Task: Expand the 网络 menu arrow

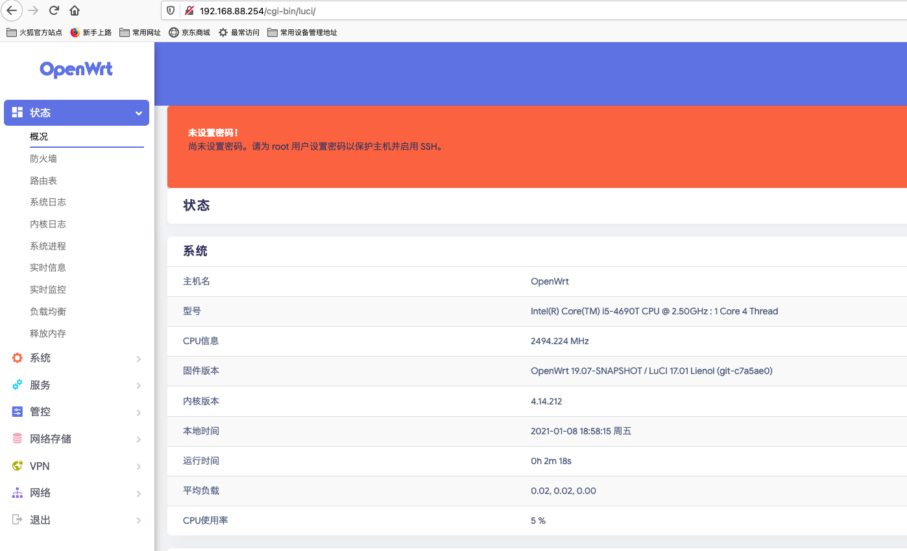Action: tap(139, 494)
